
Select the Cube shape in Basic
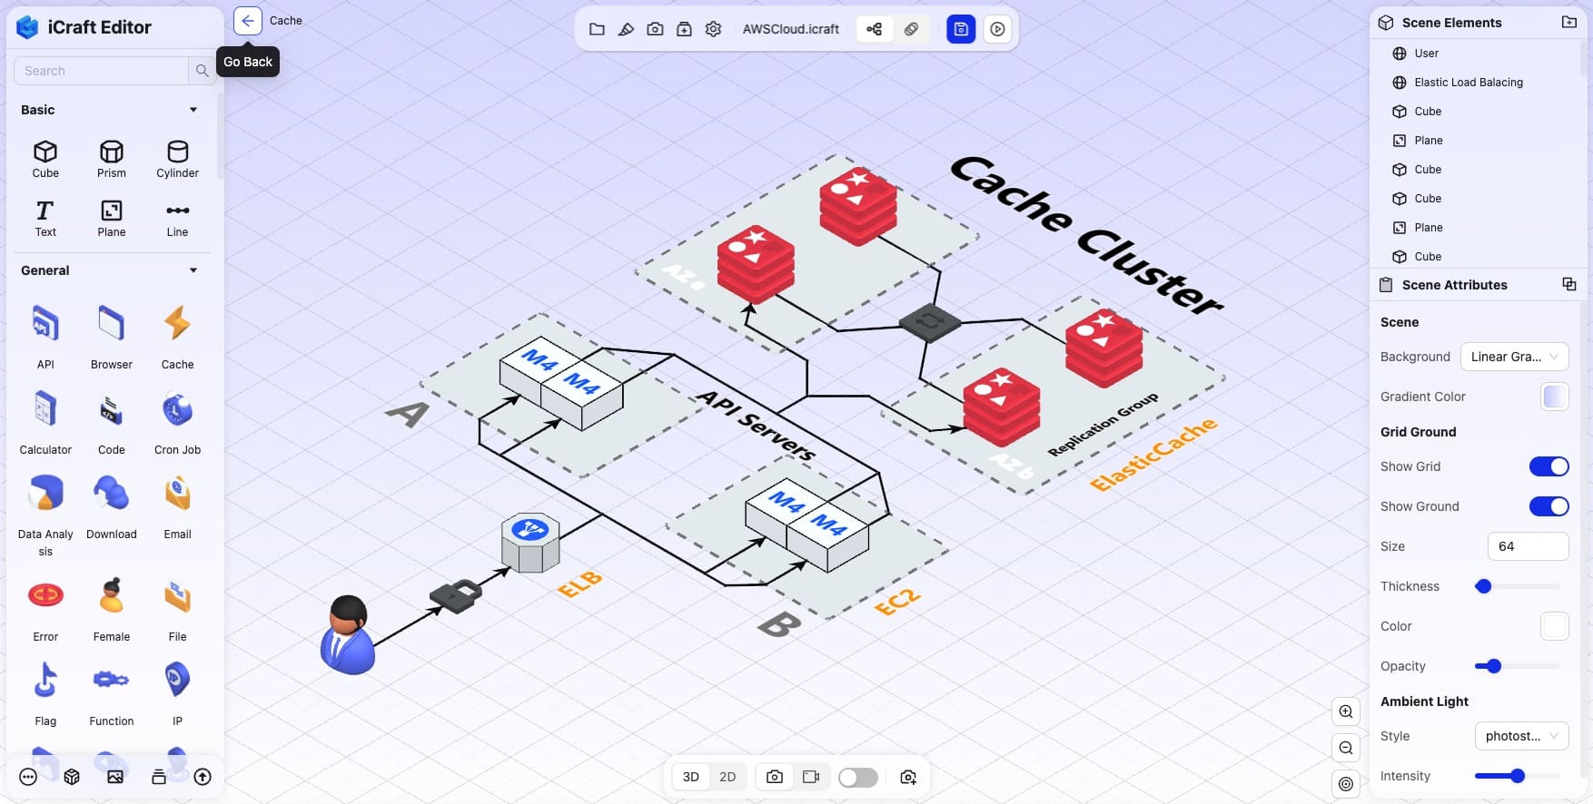(45, 159)
